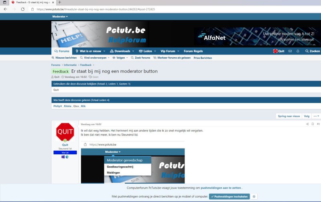Open the attached moderator menu screenshot image

pyautogui.click(x=133, y=162)
